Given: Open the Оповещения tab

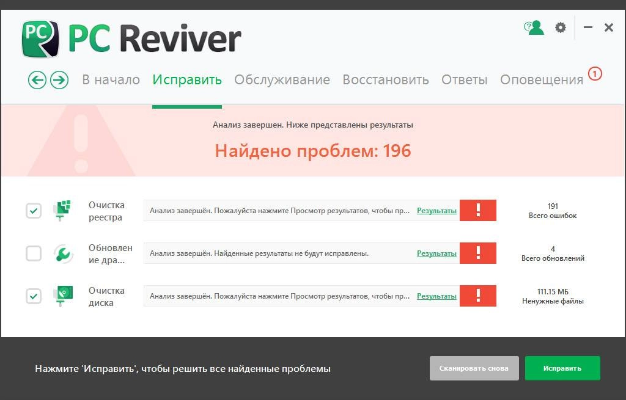Looking at the screenshot, I should (542, 80).
